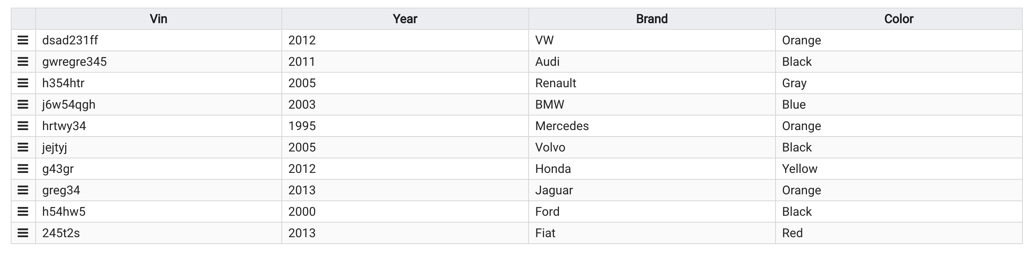Select the reorder handle for g43gr row
The height and width of the screenshot is (254, 1032).
click(23, 168)
